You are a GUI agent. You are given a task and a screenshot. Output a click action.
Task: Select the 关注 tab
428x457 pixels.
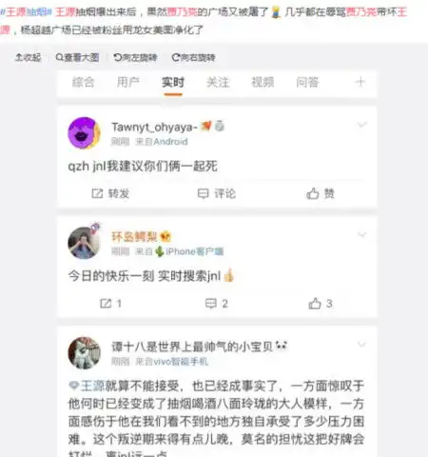point(218,82)
